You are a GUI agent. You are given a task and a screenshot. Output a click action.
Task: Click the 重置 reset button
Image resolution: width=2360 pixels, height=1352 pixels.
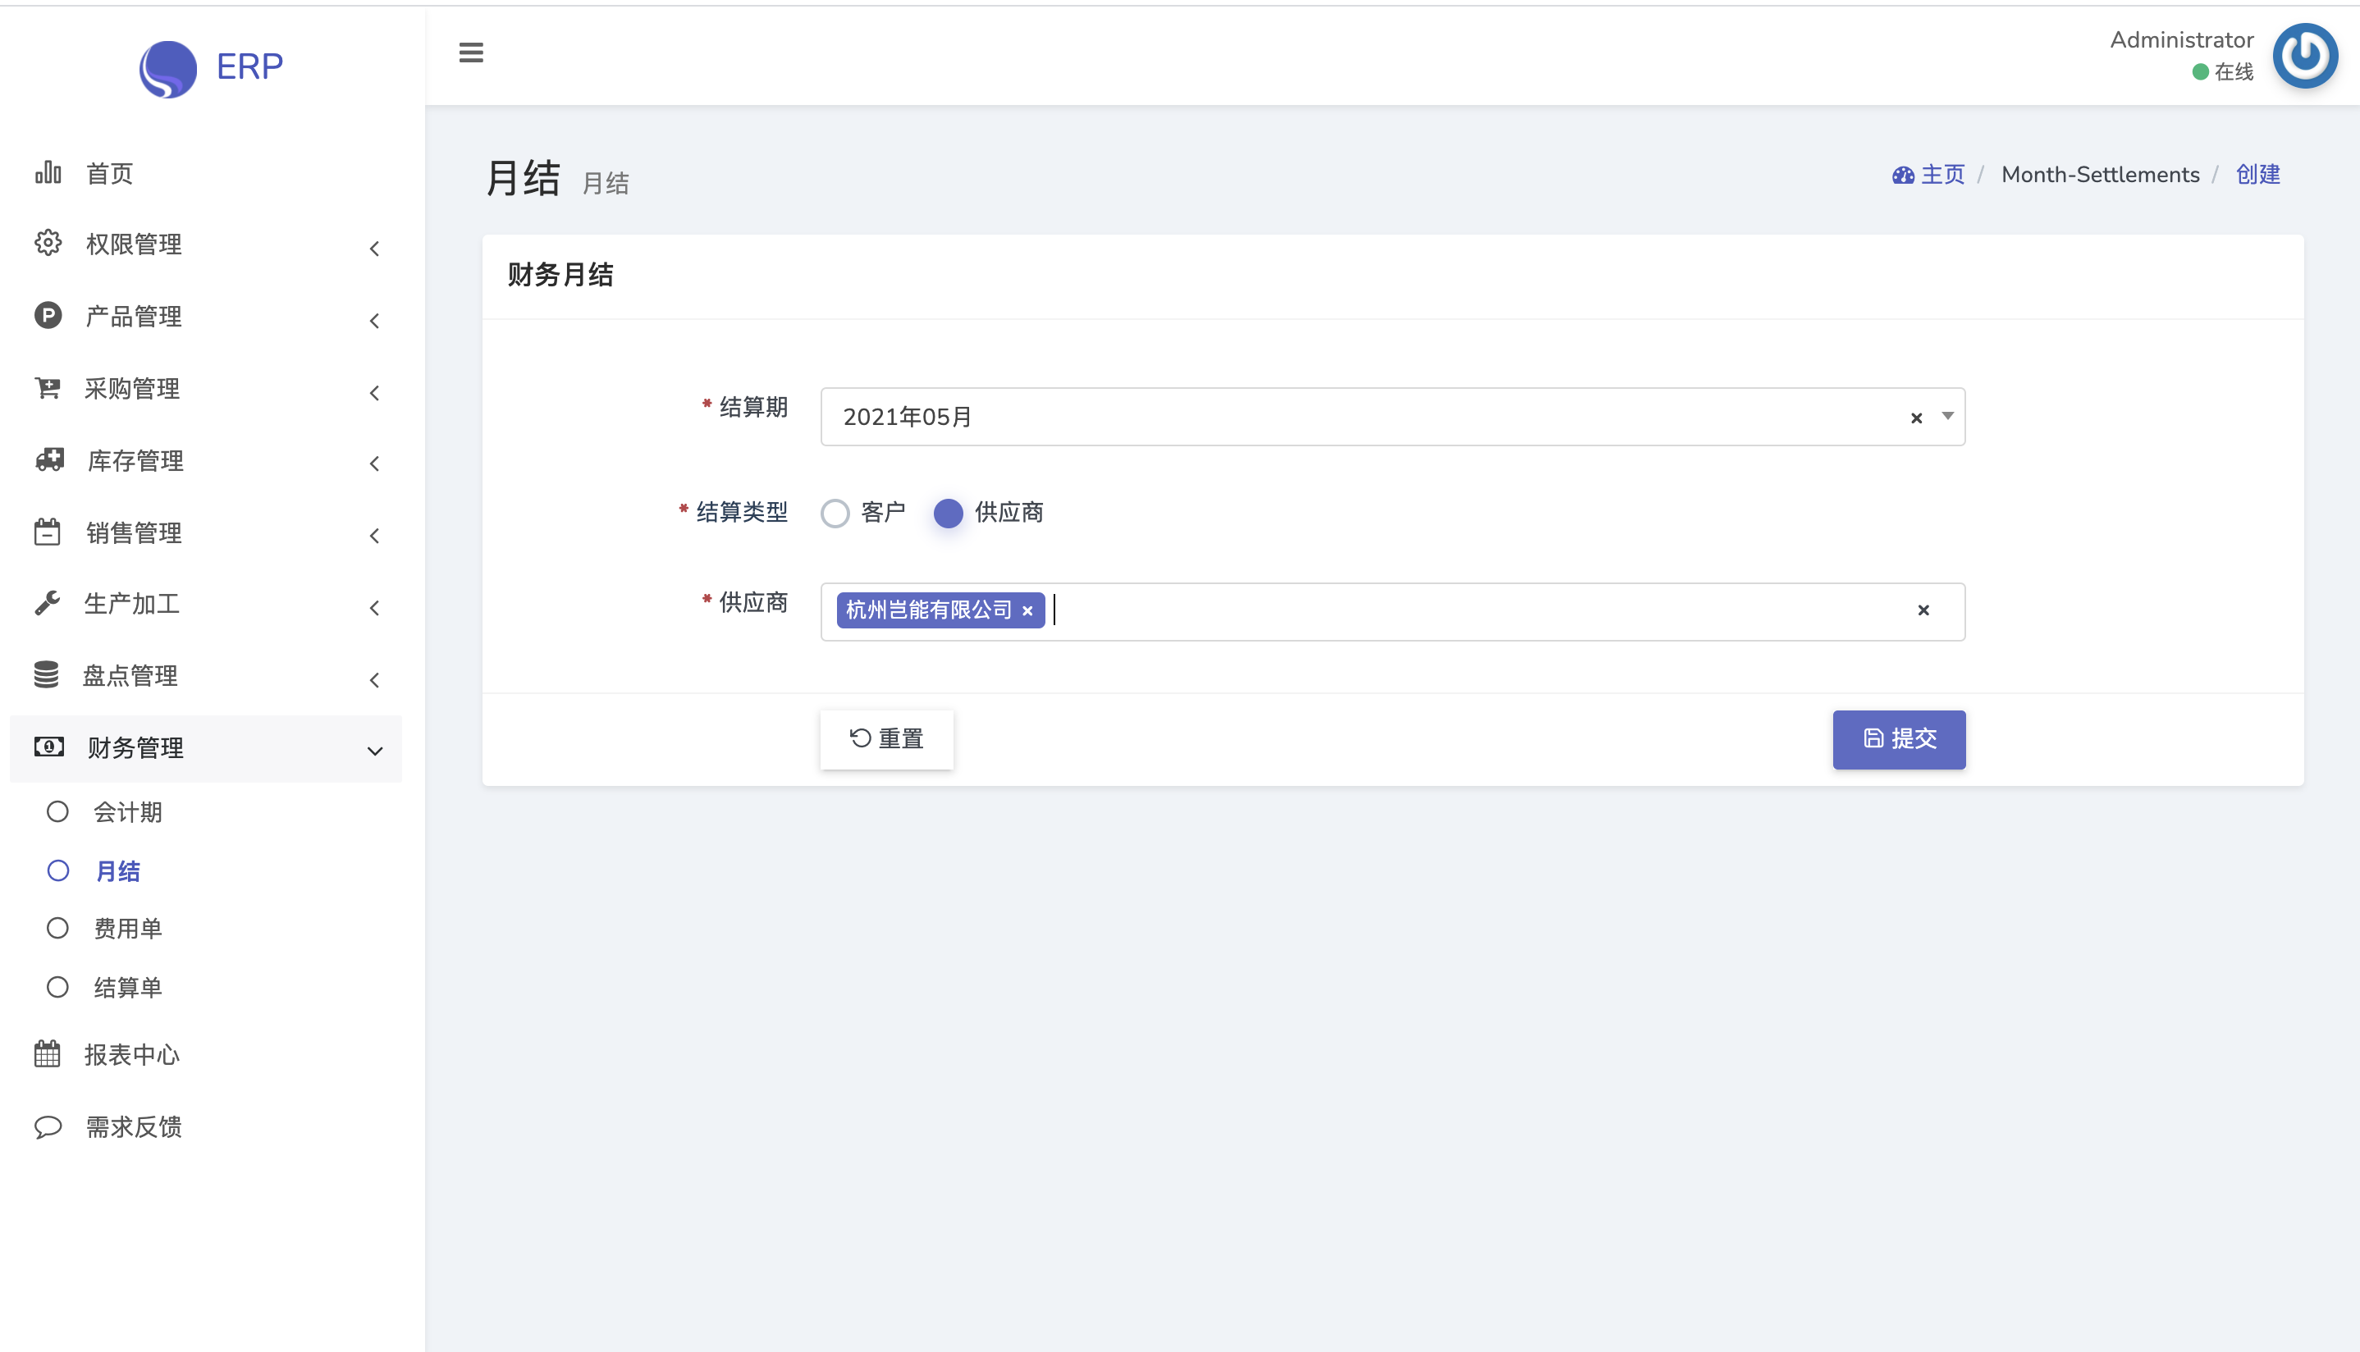(x=886, y=739)
